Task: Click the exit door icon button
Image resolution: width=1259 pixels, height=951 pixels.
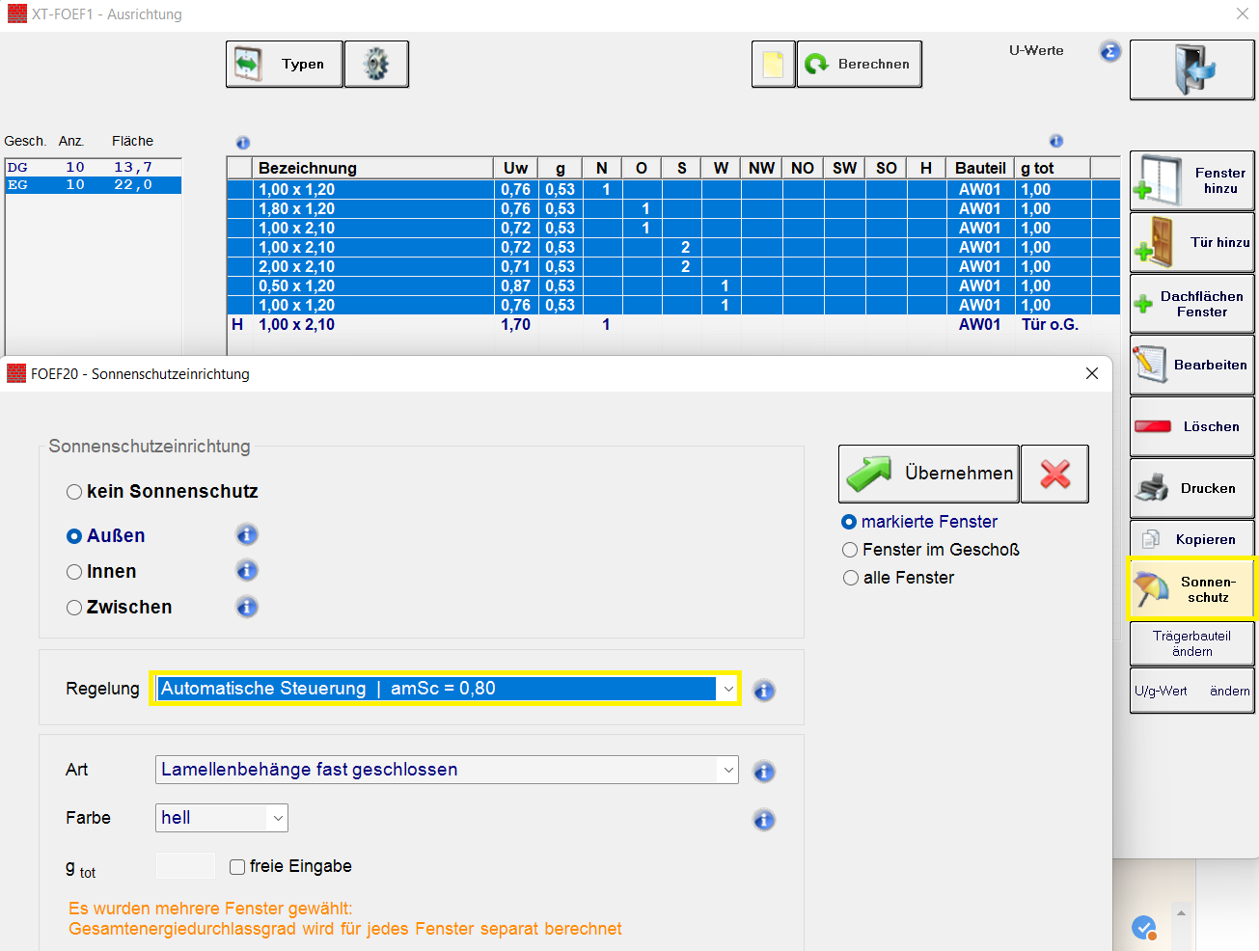Action: coord(1192,69)
